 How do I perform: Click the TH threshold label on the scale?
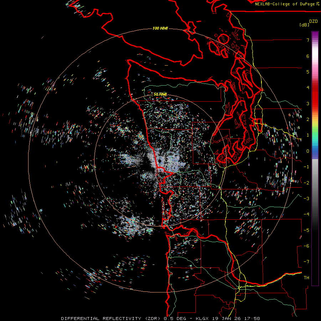pos(306,278)
